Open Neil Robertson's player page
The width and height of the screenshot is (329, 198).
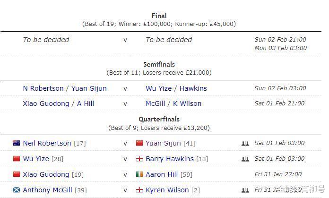click(x=47, y=143)
